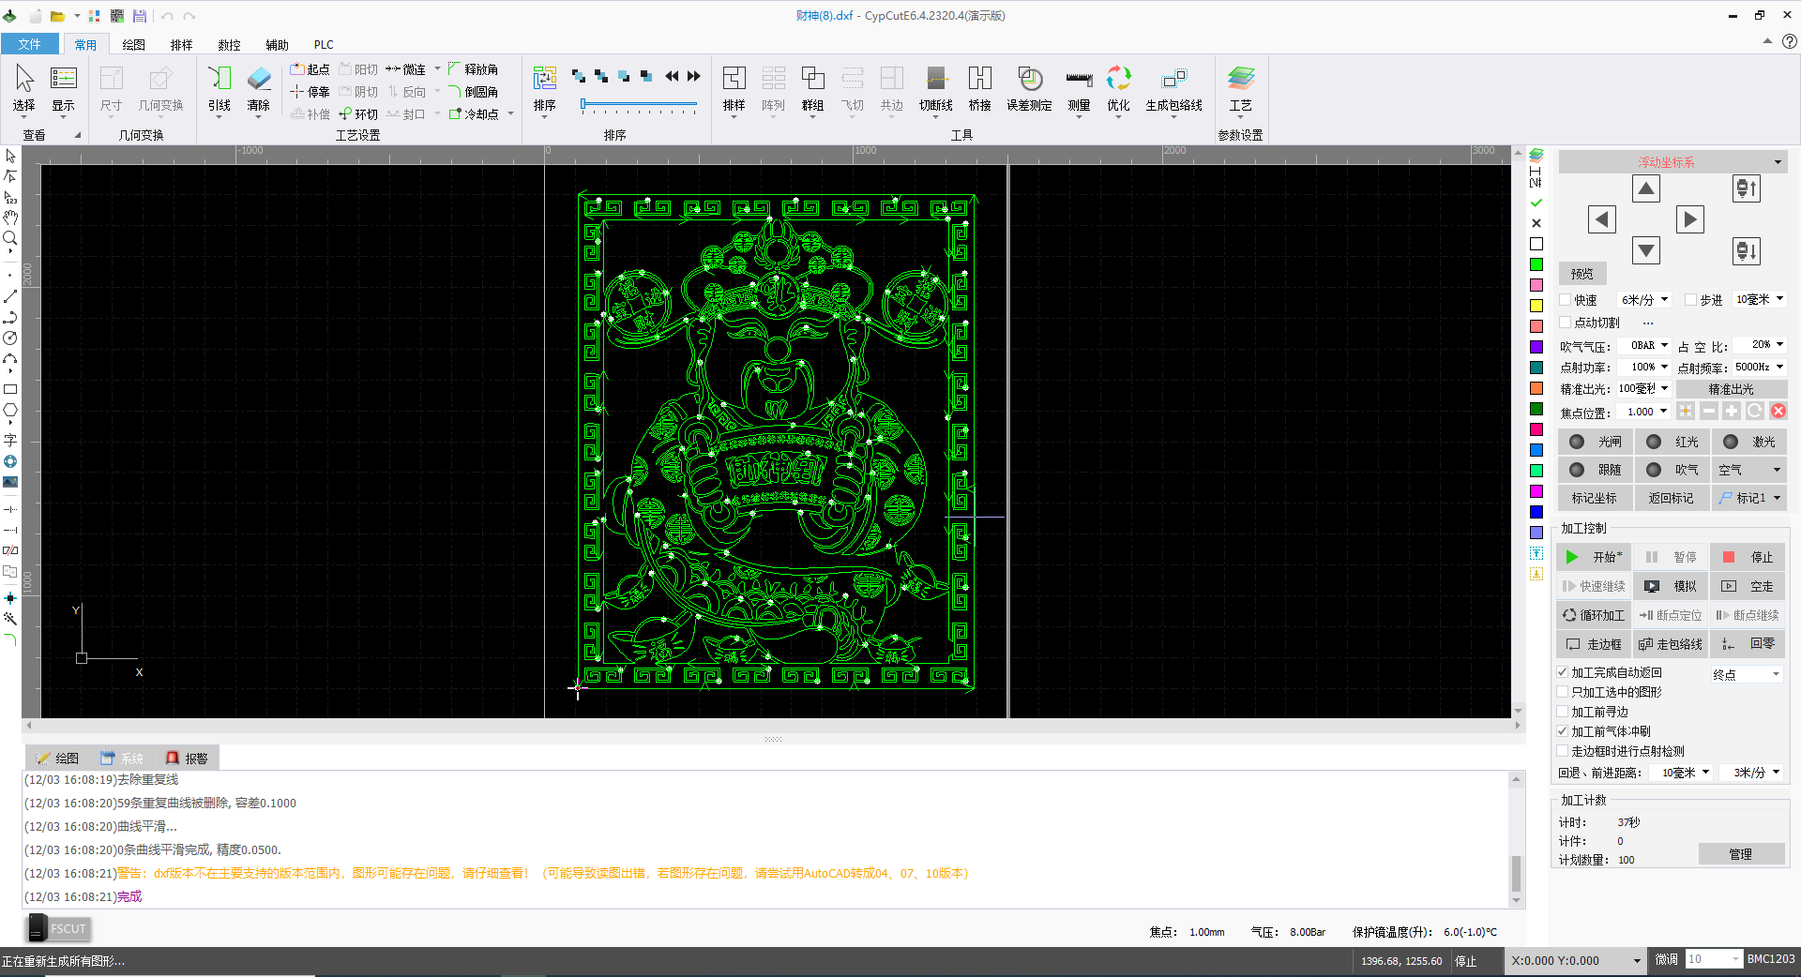Click the 开始 start processing button
The width and height of the screenshot is (1801, 977).
(1595, 557)
